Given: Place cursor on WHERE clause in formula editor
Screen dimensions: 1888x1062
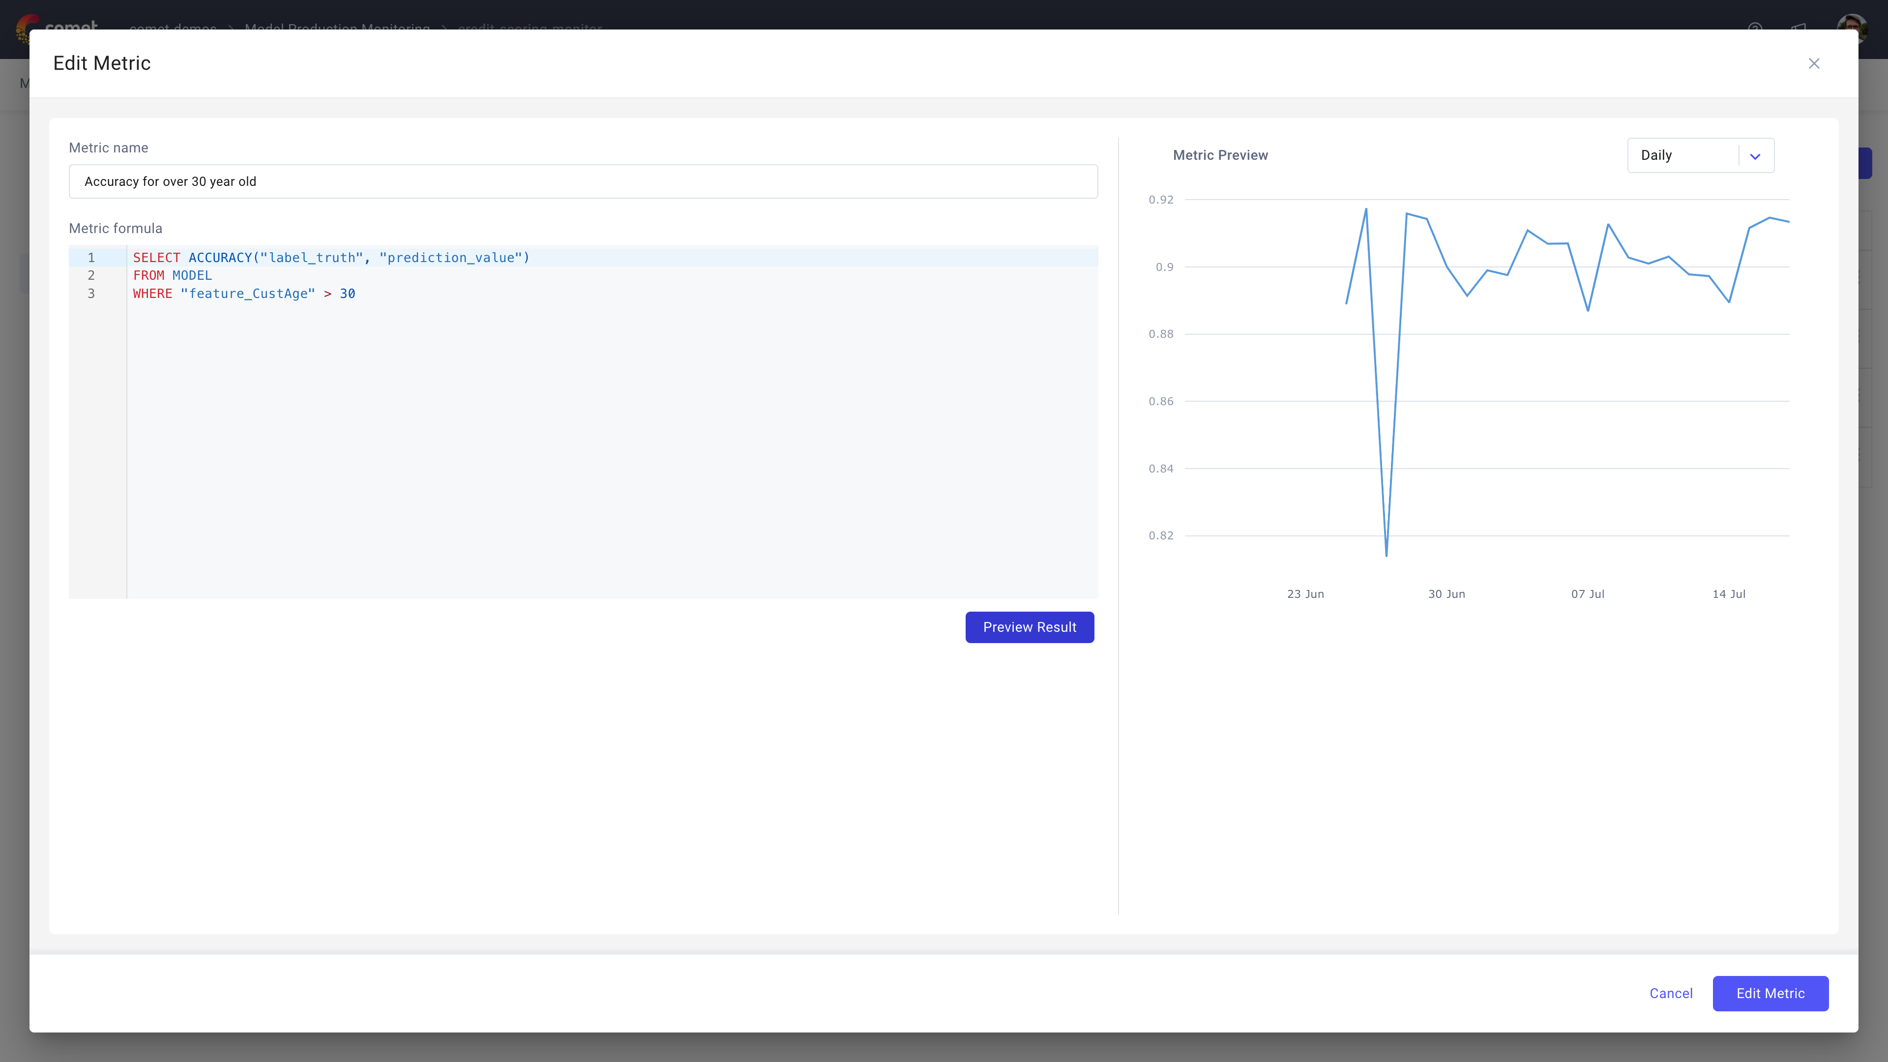Looking at the screenshot, I should tap(152, 293).
